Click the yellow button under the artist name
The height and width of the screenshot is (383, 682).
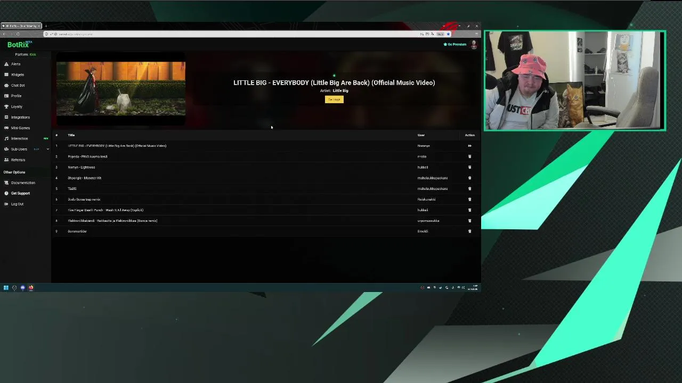tap(334, 99)
